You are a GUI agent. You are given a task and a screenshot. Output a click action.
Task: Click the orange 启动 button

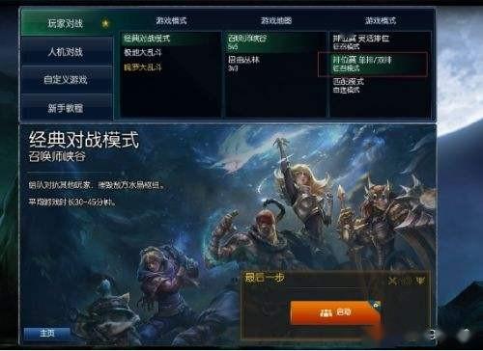[335, 312]
